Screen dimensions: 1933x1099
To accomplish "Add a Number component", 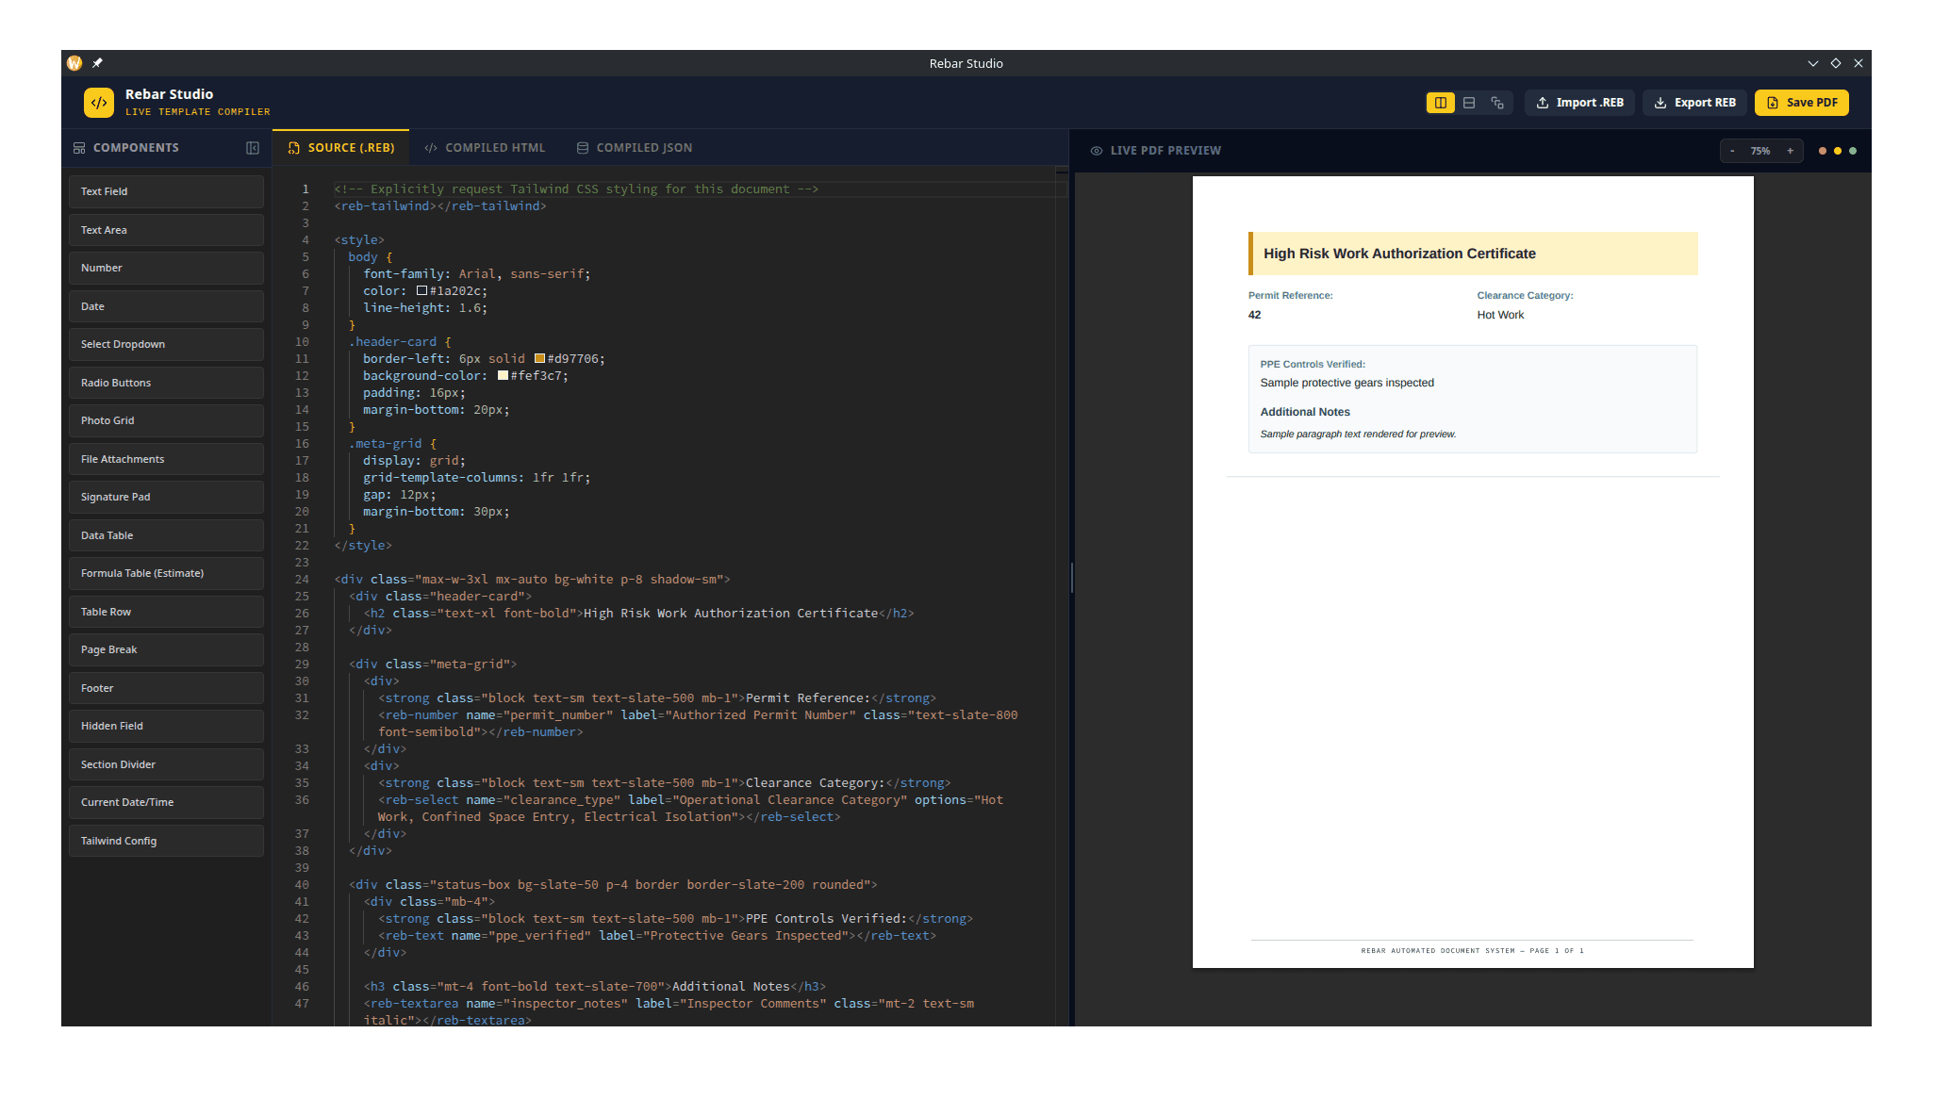I will pyautogui.click(x=166, y=268).
